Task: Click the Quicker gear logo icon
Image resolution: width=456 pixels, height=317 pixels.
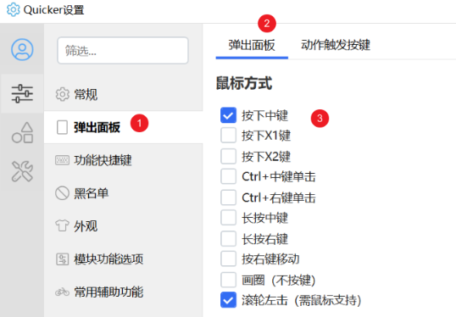Action: 13,9
